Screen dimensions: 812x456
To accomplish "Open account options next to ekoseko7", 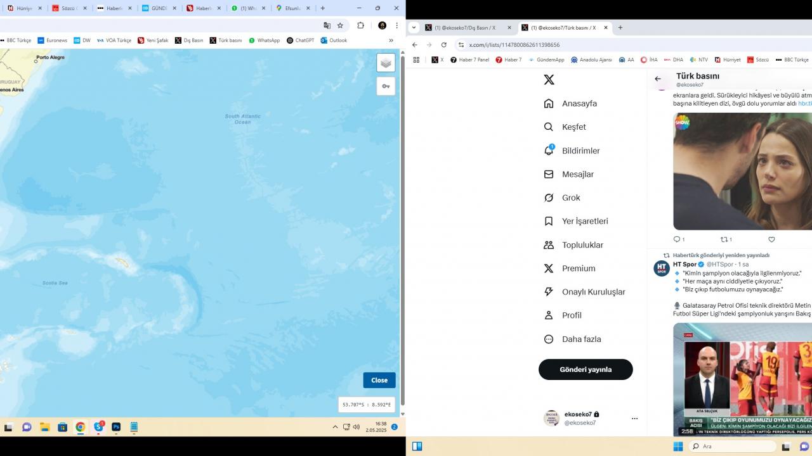I will [634, 418].
